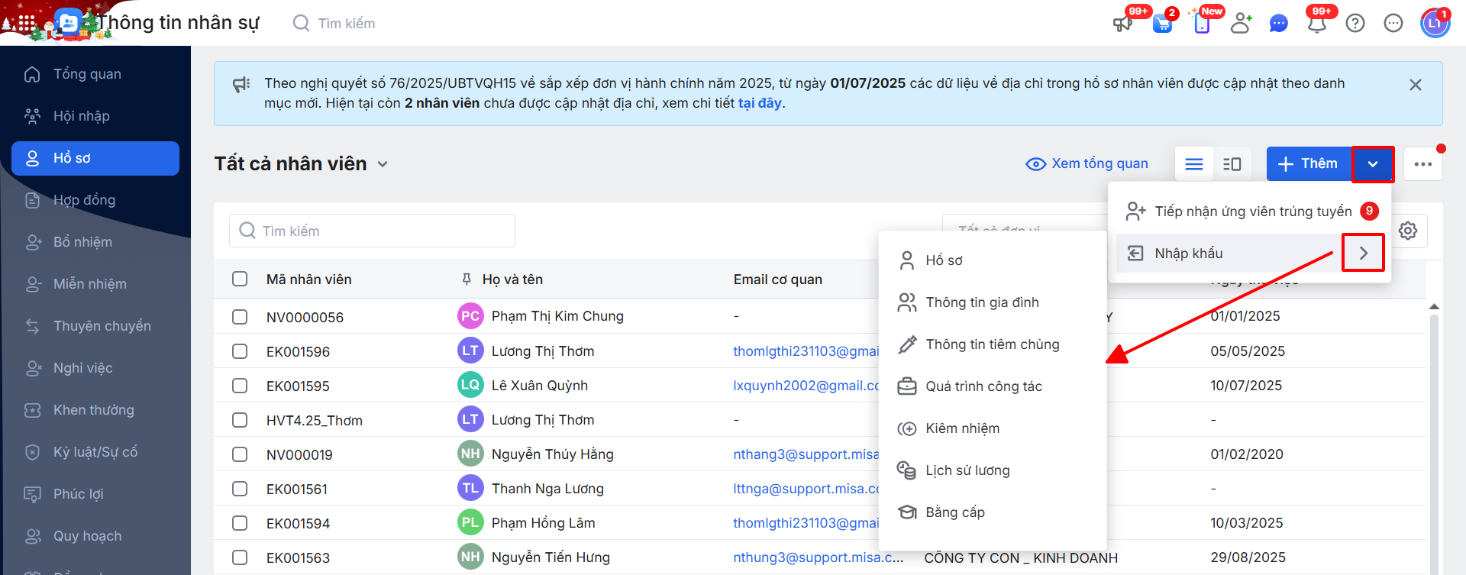
Task: Select Hồ sơ in the sidebar
Action: click(x=95, y=158)
